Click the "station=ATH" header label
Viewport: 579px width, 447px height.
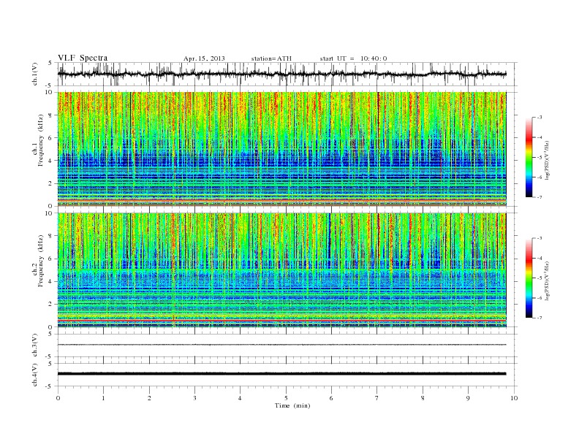271,58
